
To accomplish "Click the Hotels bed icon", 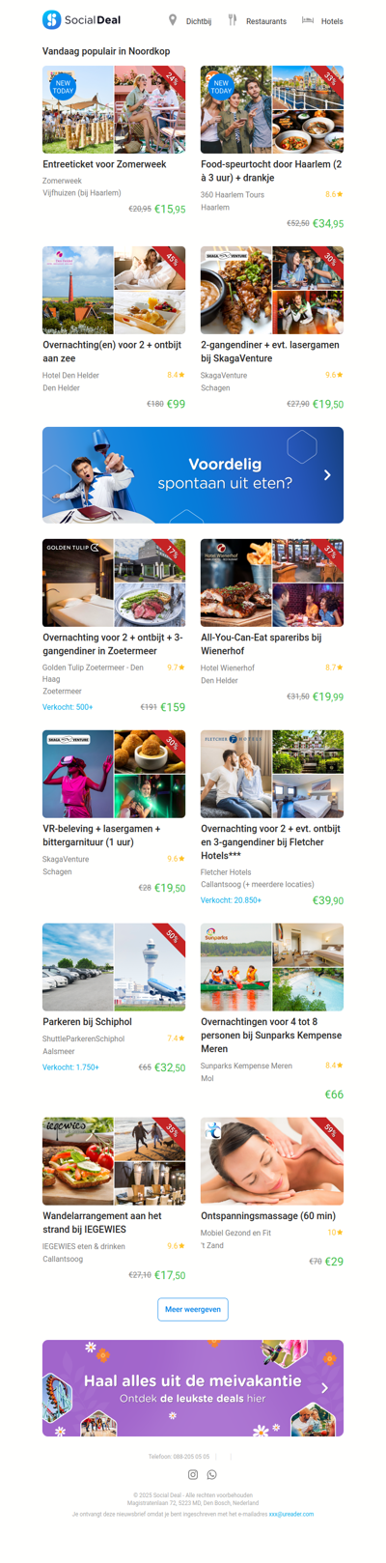I will 308,19.
